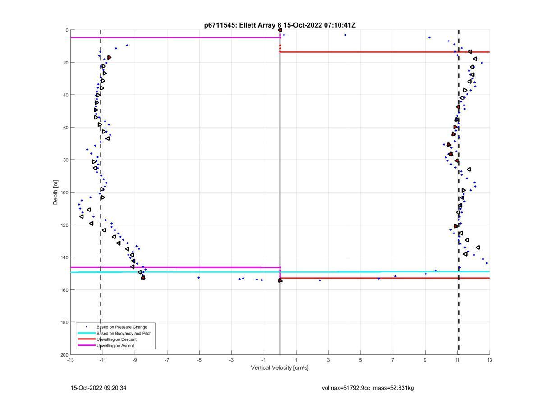Viewport: 541px width, 399px height.
Task: Click the y-axis tick label '100'
Action: [x=64, y=193]
